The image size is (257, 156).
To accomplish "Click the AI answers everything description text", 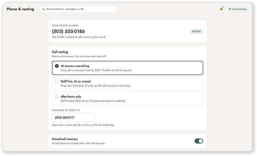I will (96, 70).
